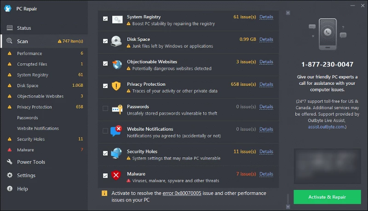Click the Website Notifications chat icon
Viewport: 368px width, 211px height.
(x=116, y=131)
